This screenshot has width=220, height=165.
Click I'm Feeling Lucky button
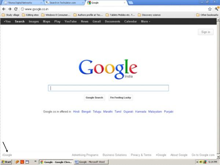click(x=121, y=98)
